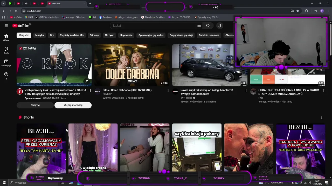
Task: Open the media controls icon in Chrome toolbar
Action: point(316,11)
